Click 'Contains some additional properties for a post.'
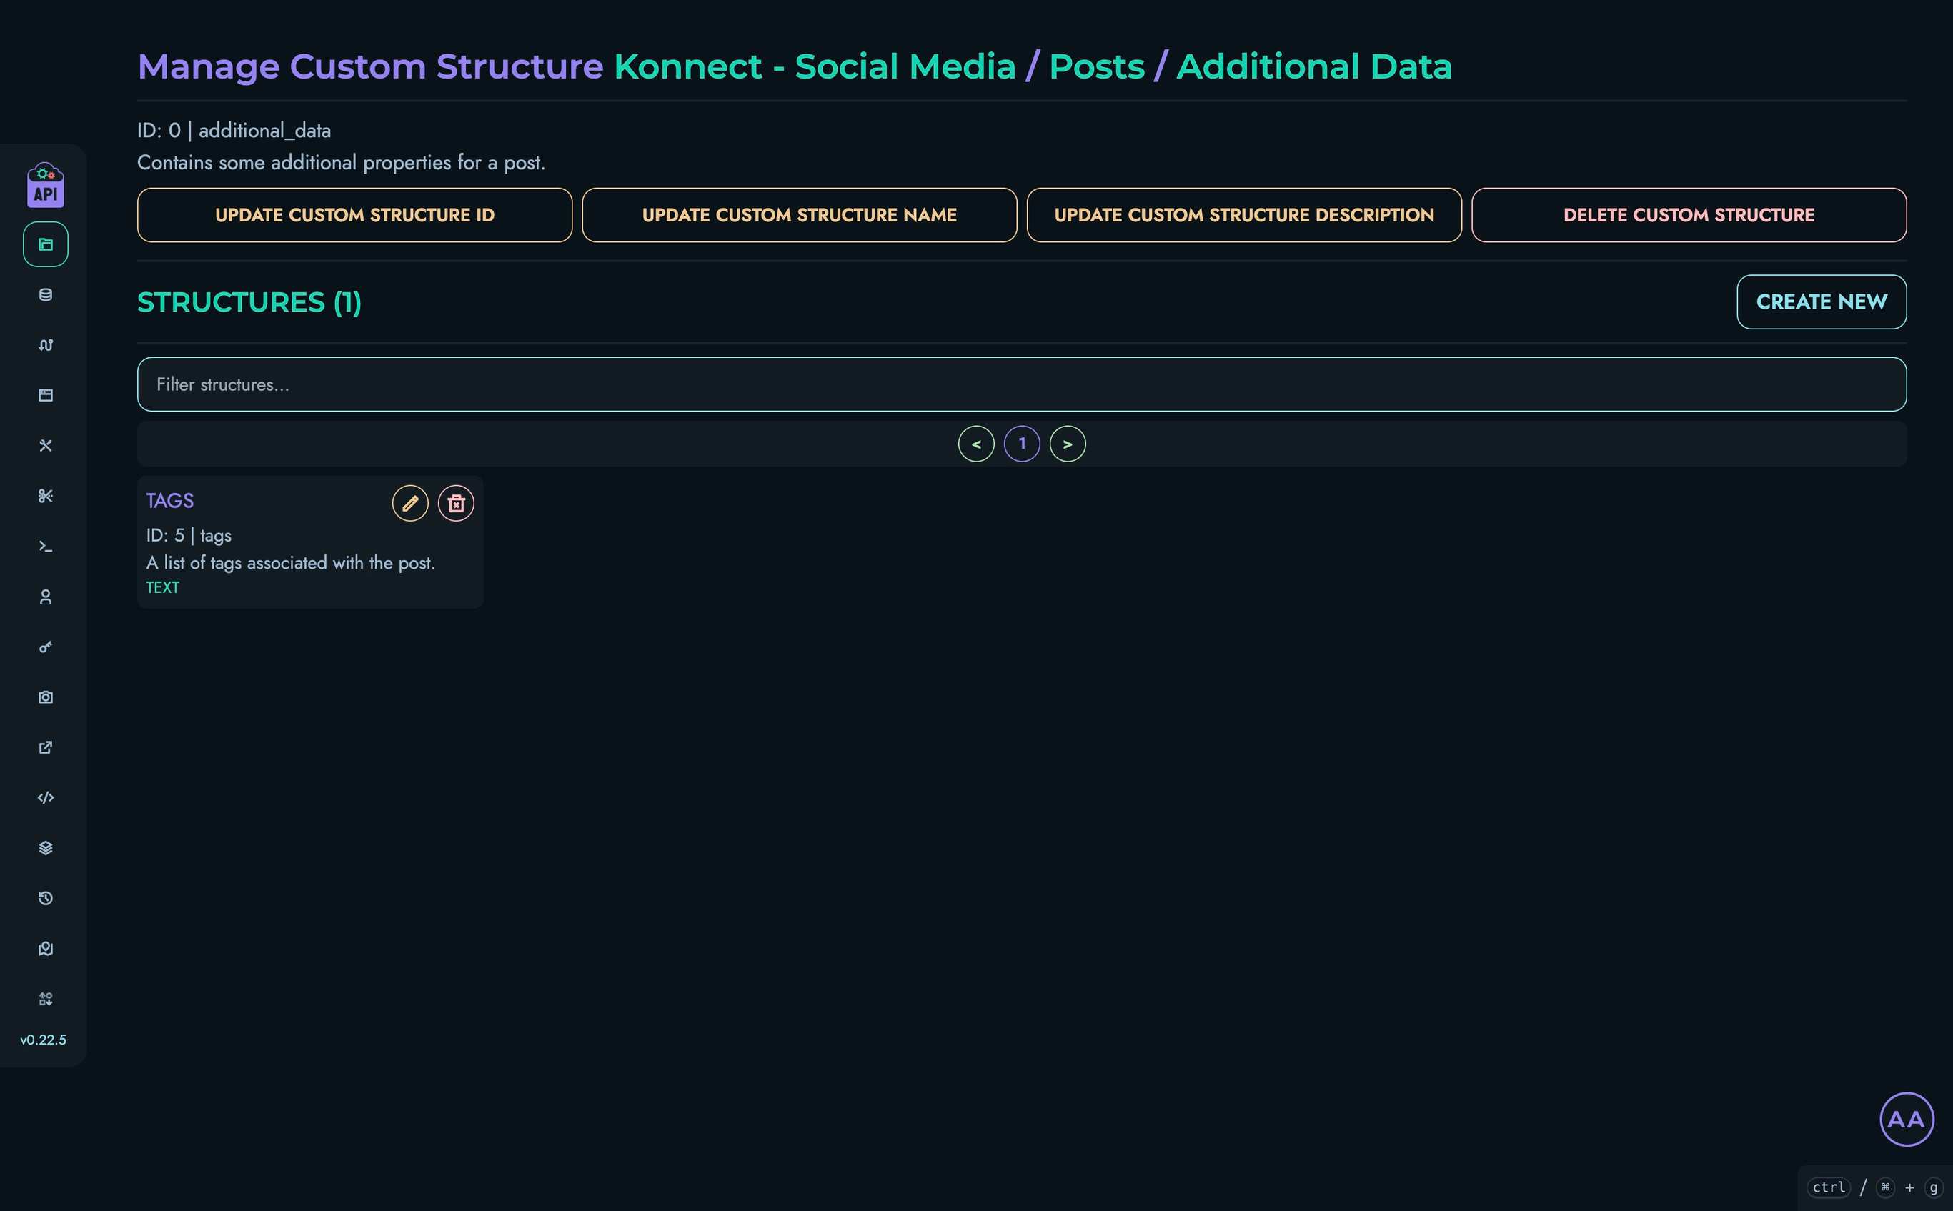Screen dimensions: 1953x1211 (x=342, y=163)
